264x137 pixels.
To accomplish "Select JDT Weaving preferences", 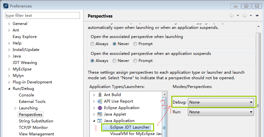I will click(25, 63).
